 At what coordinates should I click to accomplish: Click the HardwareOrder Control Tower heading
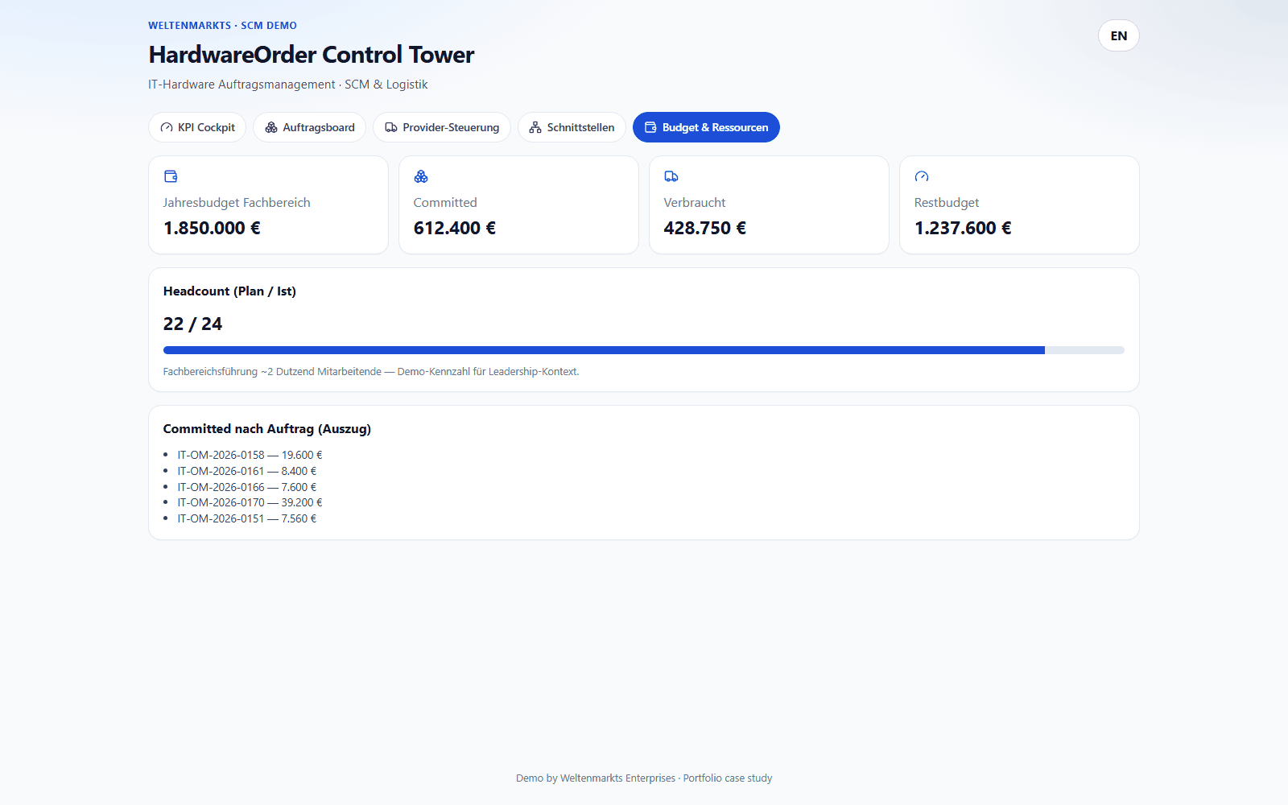pyautogui.click(x=312, y=55)
